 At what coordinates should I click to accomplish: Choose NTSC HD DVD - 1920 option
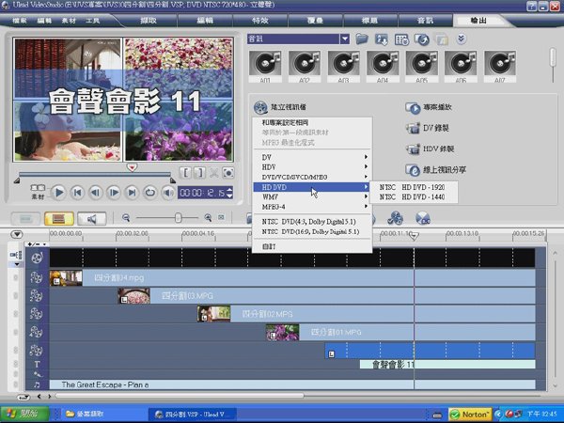414,187
